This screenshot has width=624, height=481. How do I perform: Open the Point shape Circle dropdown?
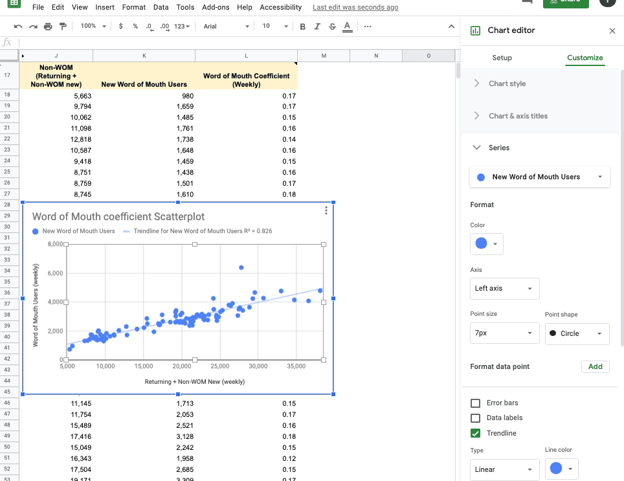577,333
